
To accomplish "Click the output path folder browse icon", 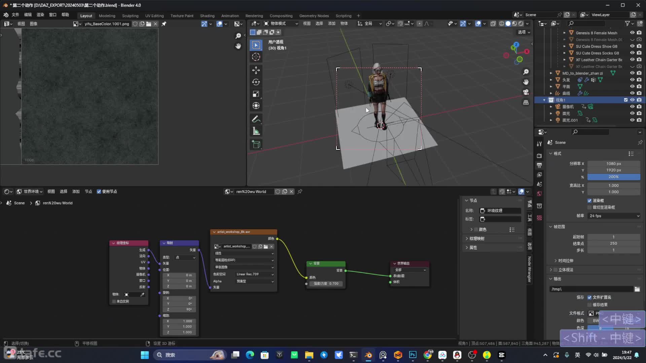I will click(x=637, y=289).
